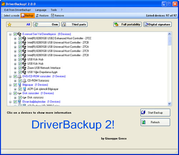The height and width of the screenshot is (155, 179).
Task: Click disc icon of DVD/CD-ROM sürücüleri category
Action: coord(19,76)
